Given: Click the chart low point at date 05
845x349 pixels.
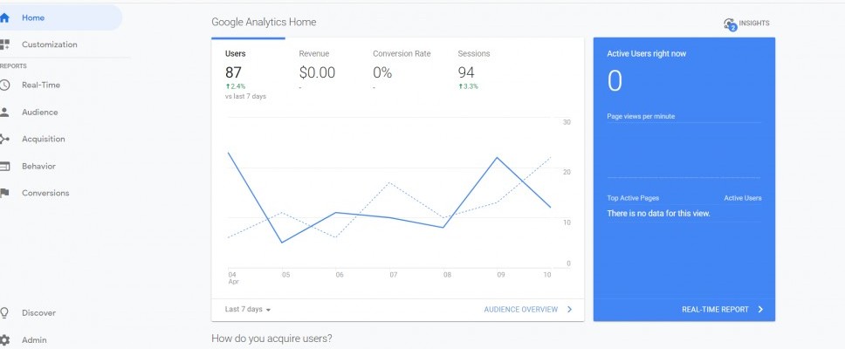Looking at the screenshot, I should tap(282, 243).
